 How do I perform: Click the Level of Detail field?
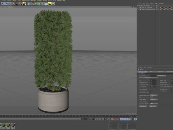pyautogui.click(x=153, y=87)
